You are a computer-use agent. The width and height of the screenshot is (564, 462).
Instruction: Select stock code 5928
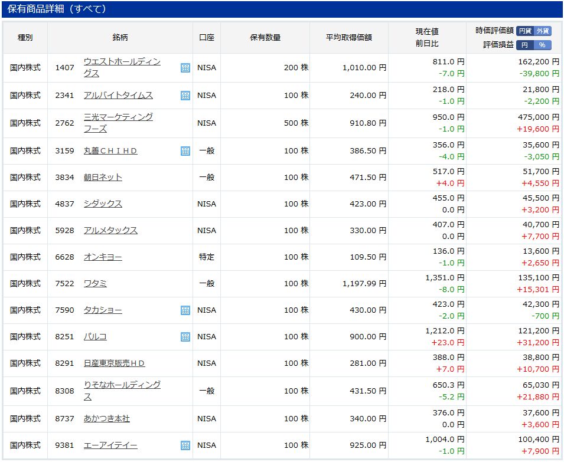64,231
